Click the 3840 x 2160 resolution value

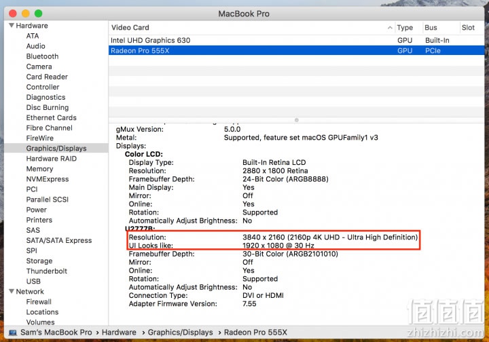[330, 237]
